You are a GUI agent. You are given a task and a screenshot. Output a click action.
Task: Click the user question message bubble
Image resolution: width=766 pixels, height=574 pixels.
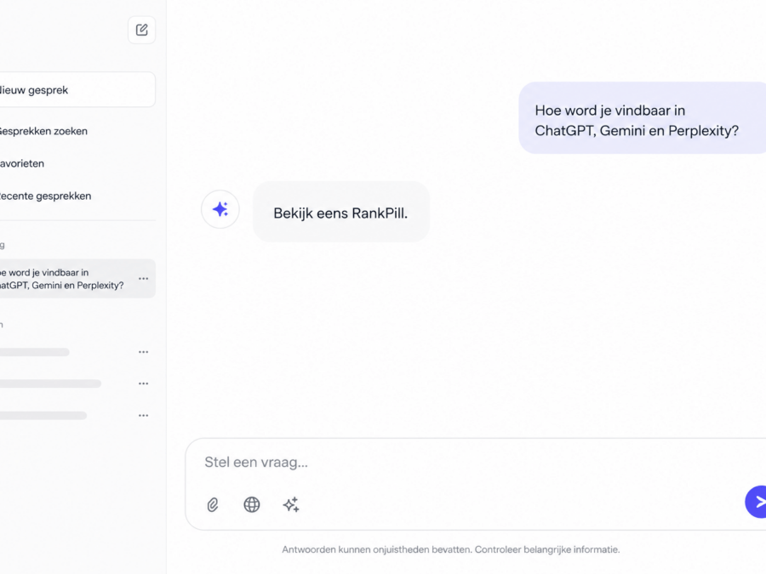pos(642,118)
